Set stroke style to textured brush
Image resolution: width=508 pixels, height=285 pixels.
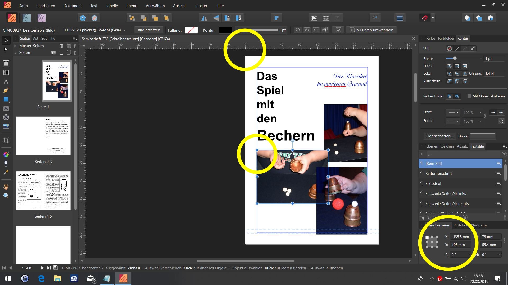pyautogui.click(x=473, y=49)
